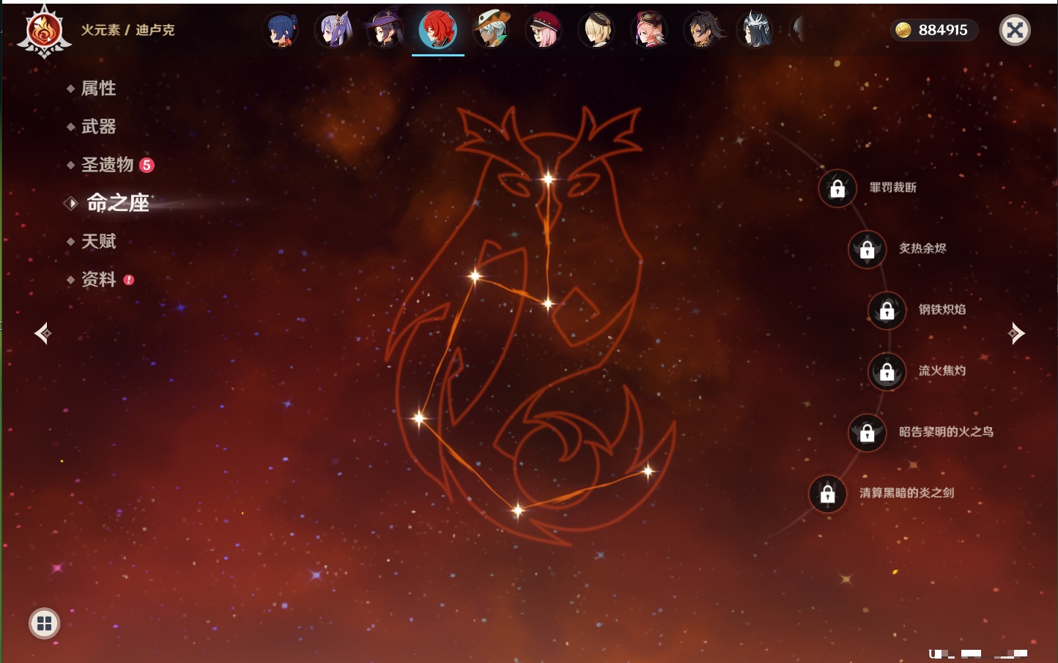Select the blond-haired character avatar
This screenshot has width=1058, height=663.
click(596, 30)
